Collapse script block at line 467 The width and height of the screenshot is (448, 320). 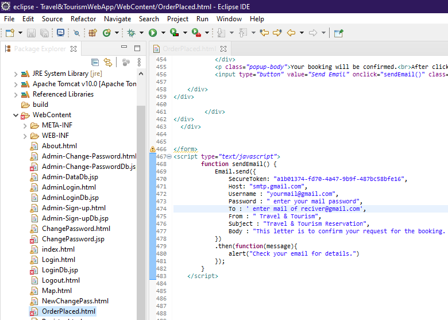coord(168,156)
